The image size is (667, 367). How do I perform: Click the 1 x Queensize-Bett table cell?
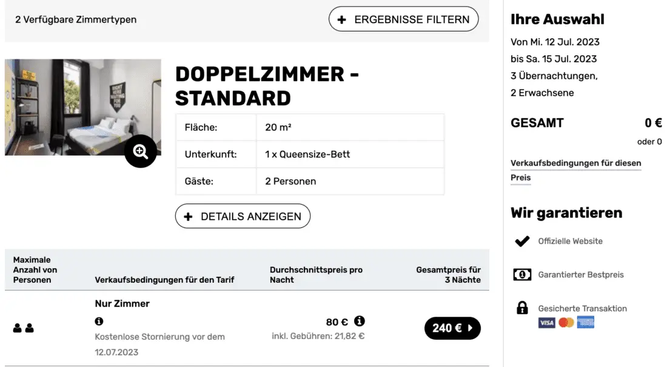(x=307, y=154)
